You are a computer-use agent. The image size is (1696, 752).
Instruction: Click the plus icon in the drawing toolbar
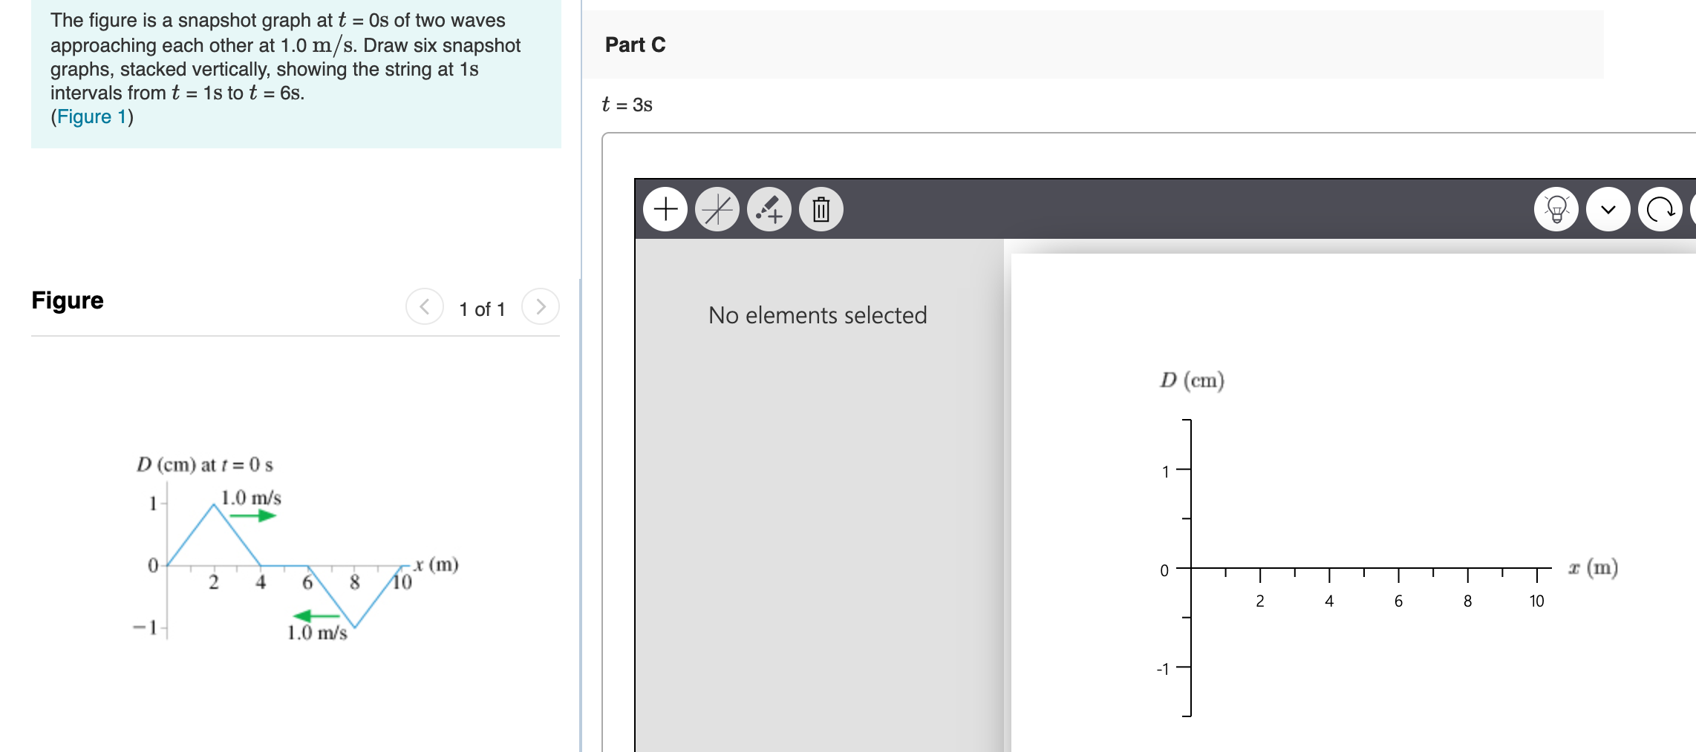665,209
